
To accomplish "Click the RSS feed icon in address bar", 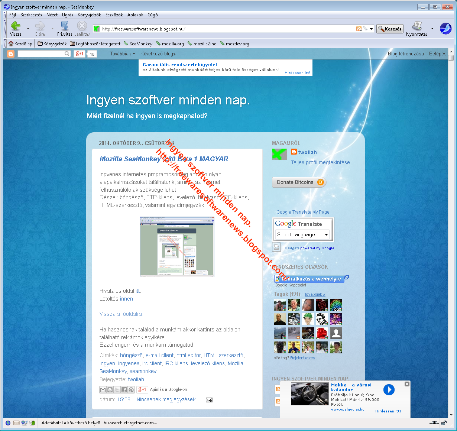I will coord(359,29).
